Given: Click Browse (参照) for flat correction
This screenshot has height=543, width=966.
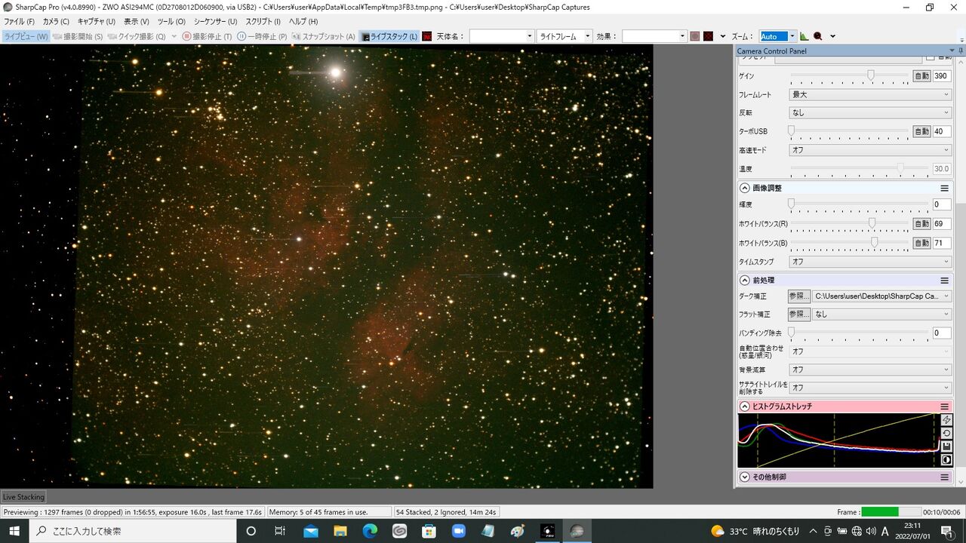Looking at the screenshot, I should click(x=798, y=314).
